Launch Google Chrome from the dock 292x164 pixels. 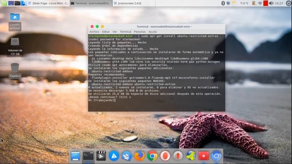pos(152,156)
